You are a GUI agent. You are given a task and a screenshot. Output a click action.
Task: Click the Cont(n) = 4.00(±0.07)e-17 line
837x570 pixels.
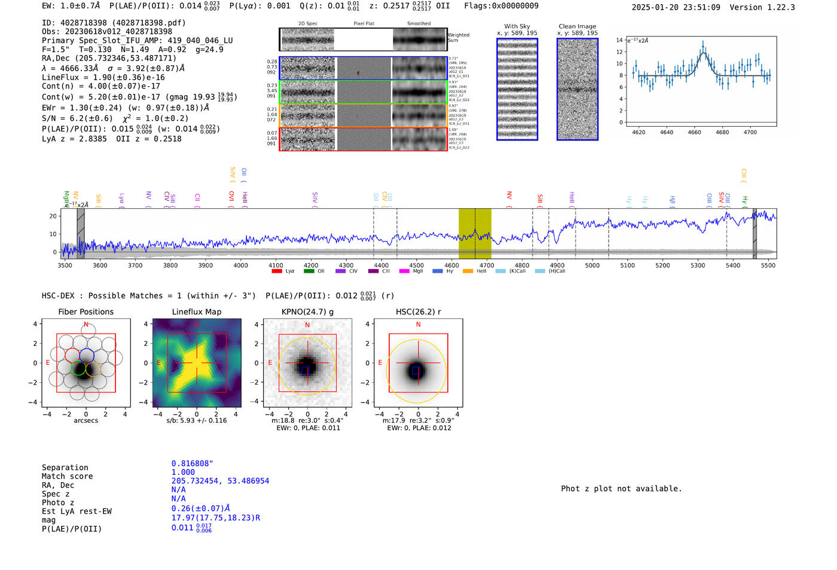(x=101, y=86)
